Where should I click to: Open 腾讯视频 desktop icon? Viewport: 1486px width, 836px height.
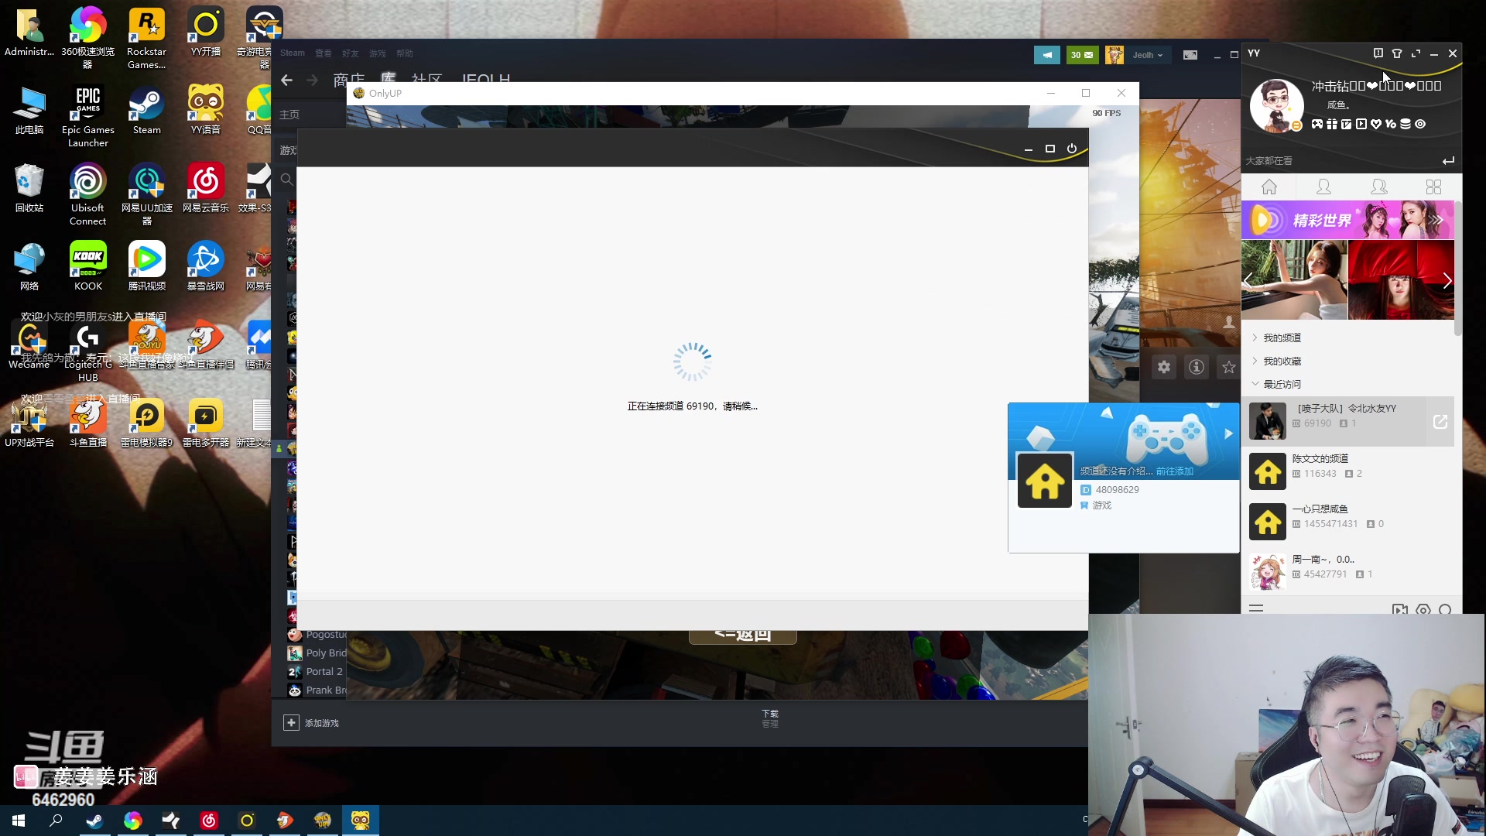pyautogui.click(x=147, y=266)
